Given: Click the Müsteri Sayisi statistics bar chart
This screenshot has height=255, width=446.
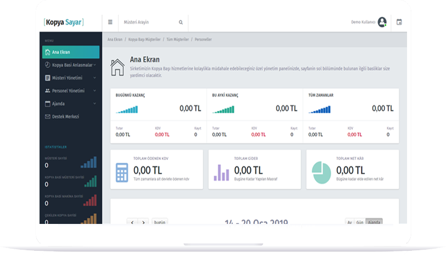Looking at the screenshot, I should tap(88, 163).
